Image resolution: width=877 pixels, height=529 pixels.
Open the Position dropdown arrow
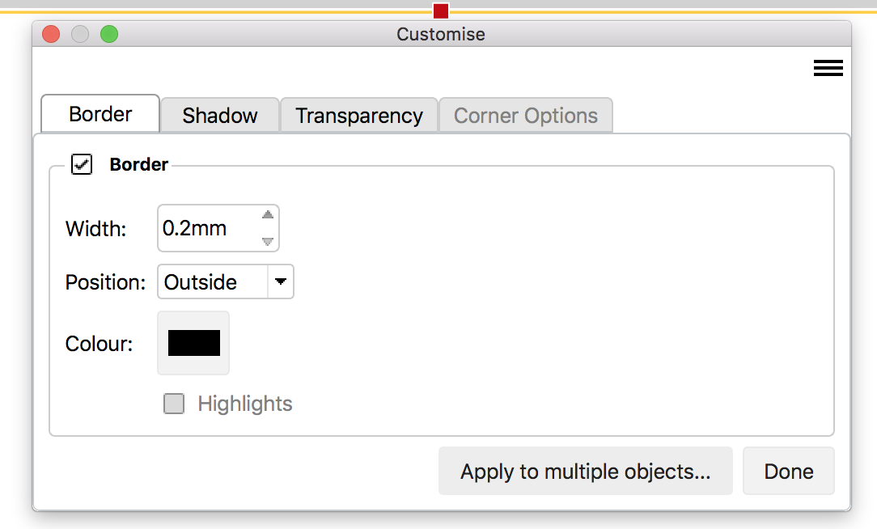point(280,282)
